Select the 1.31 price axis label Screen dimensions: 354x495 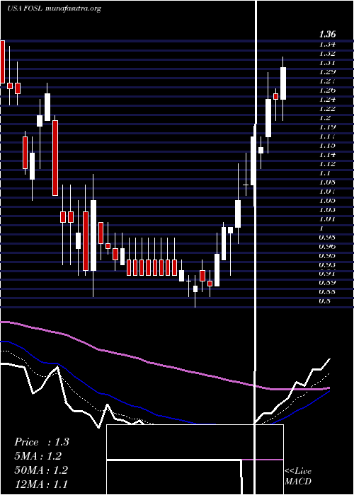[x=328, y=62]
